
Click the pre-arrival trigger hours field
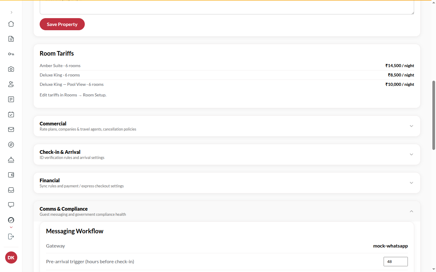pyautogui.click(x=396, y=262)
